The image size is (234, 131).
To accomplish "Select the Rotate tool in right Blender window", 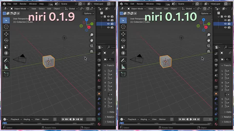I will click(x=123, y=40).
